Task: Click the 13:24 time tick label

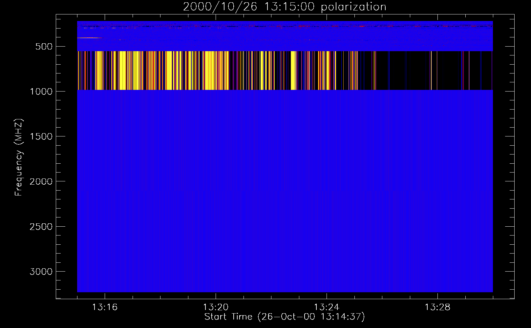Action: click(327, 307)
